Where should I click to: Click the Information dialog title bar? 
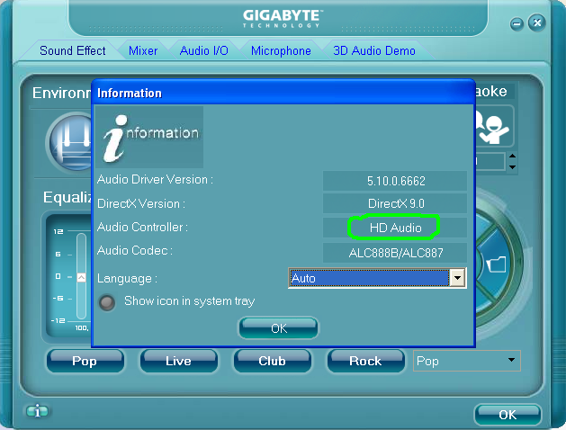click(x=283, y=93)
